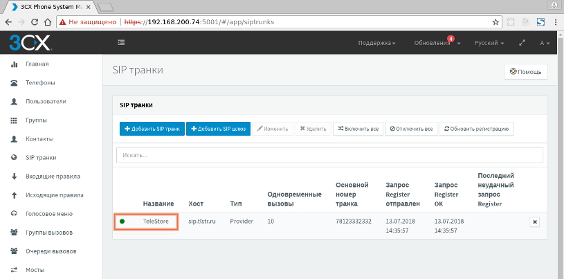
Task: Toggle the sidebar menu hamburger icon
Action: (x=121, y=42)
